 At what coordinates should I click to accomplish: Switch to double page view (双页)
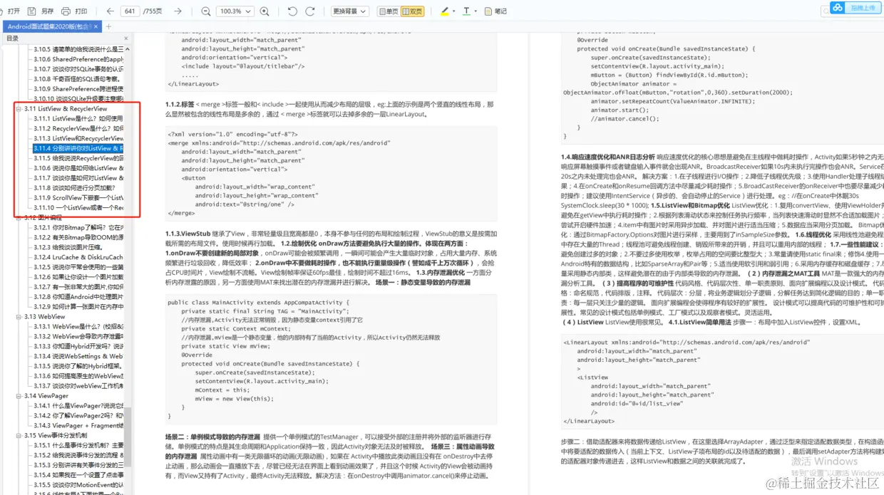(x=412, y=11)
